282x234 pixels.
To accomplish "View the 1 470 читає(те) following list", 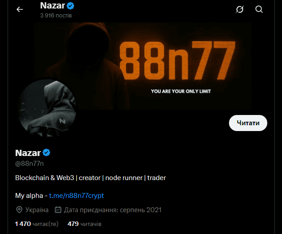I will click(x=37, y=224).
